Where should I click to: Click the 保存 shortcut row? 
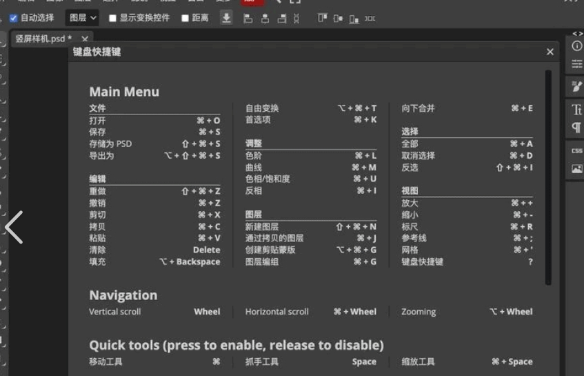tap(154, 132)
